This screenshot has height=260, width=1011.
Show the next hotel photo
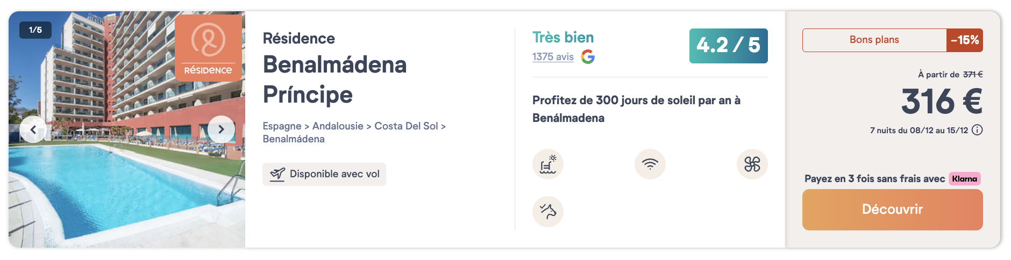click(221, 129)
